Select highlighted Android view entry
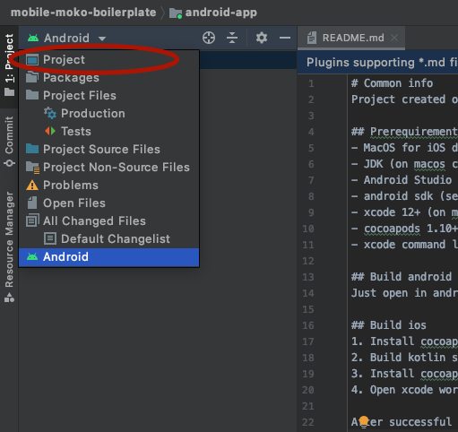This screenshot has height=432, width=458. (109, 257)
